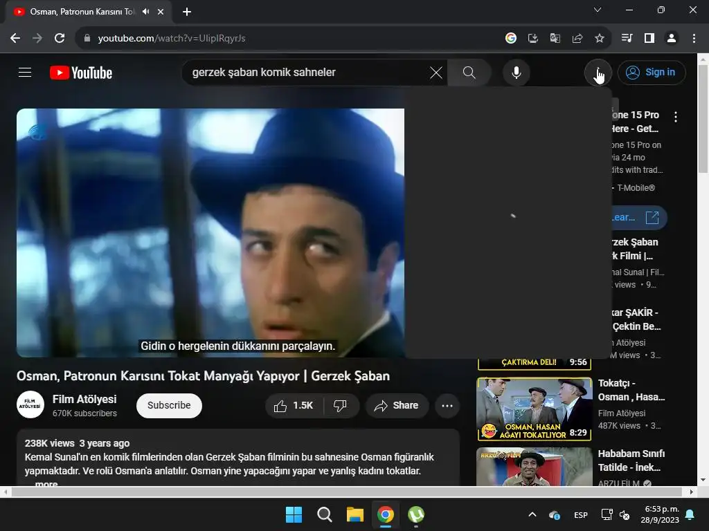The height and width of the screenshot is (531, 709).
Task: Click the horizontal page scrollbar
Action: pyautogui.click(x=346, y=492)
